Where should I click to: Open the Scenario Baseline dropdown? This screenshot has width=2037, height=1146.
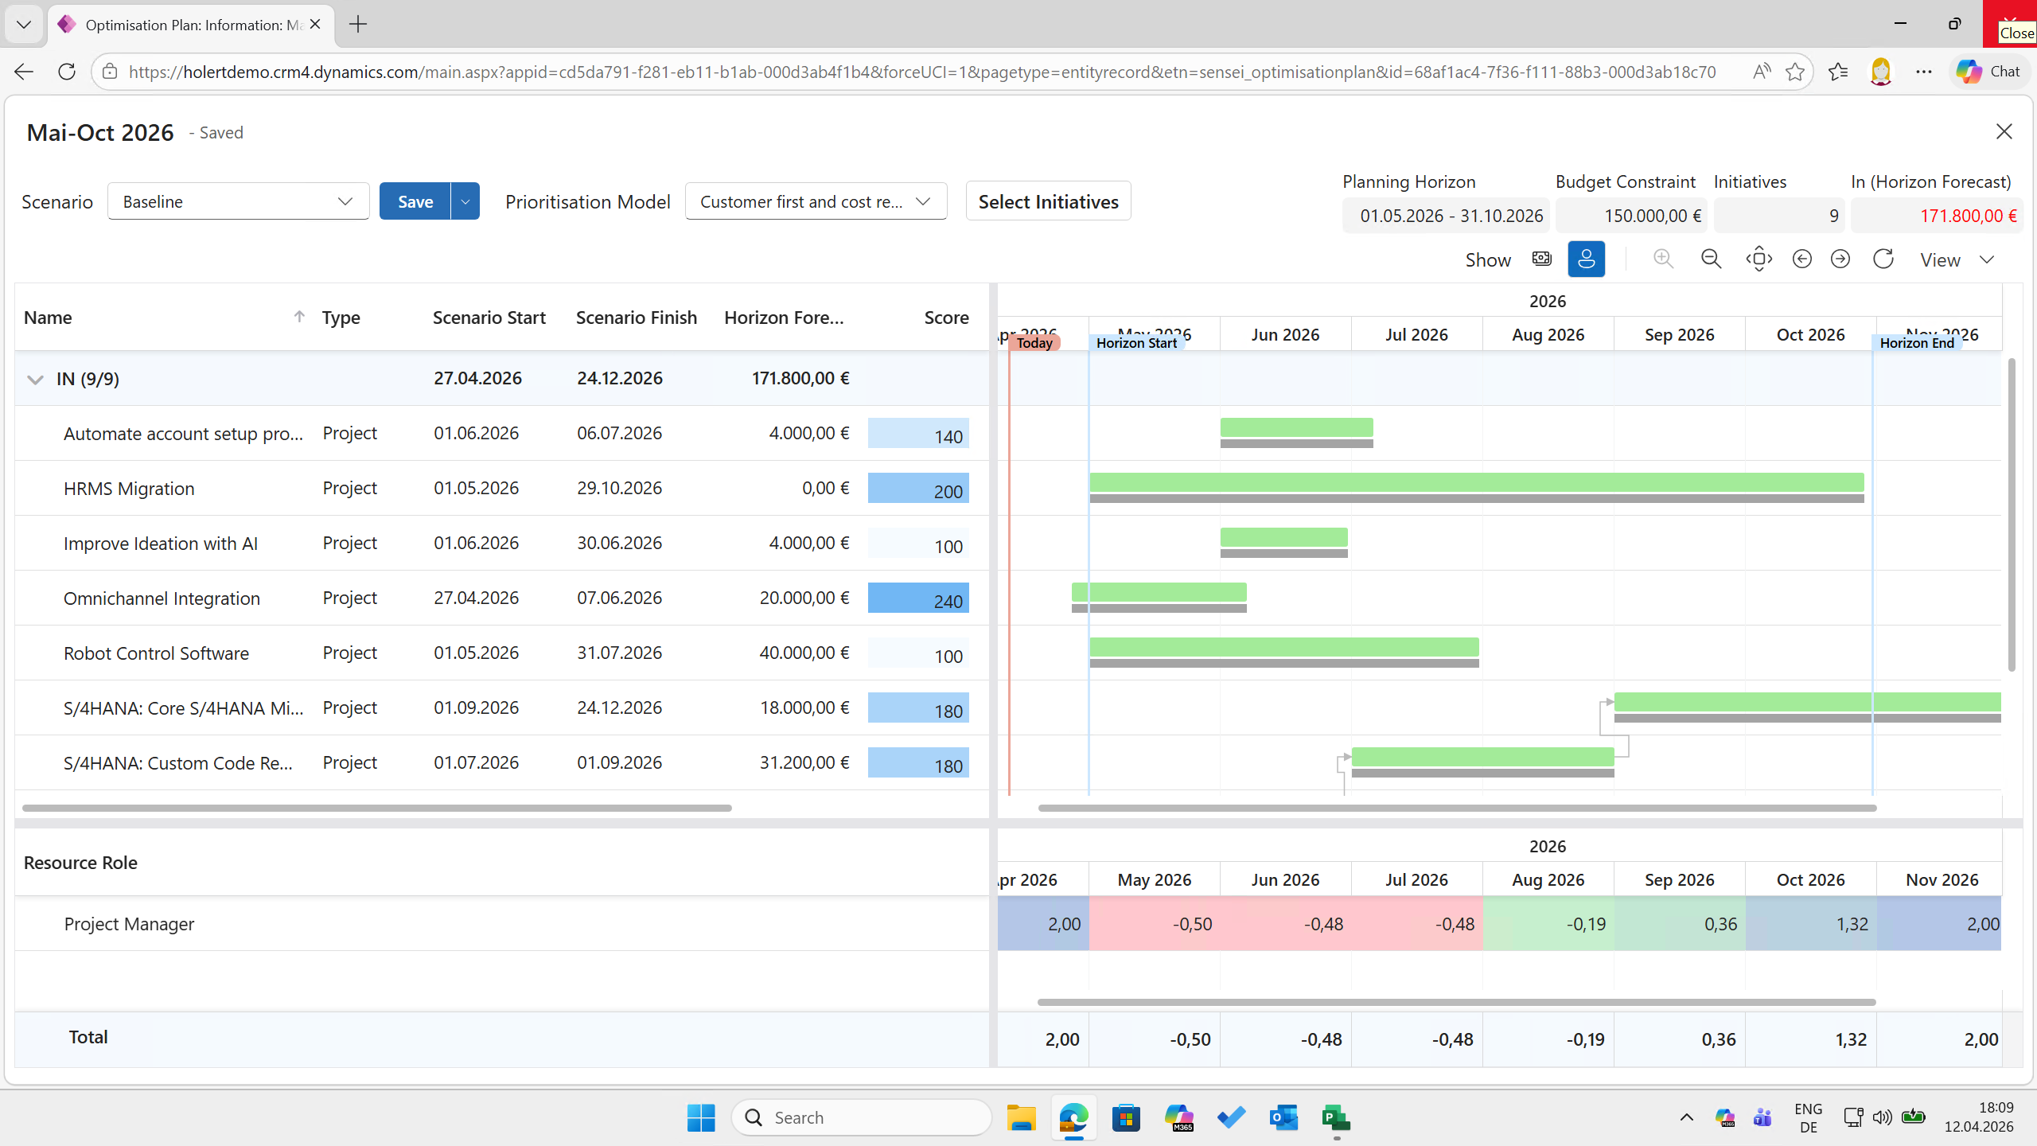click(238, 201)
